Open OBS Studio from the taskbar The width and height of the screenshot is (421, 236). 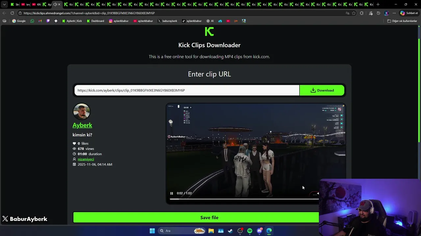point(240,231)
